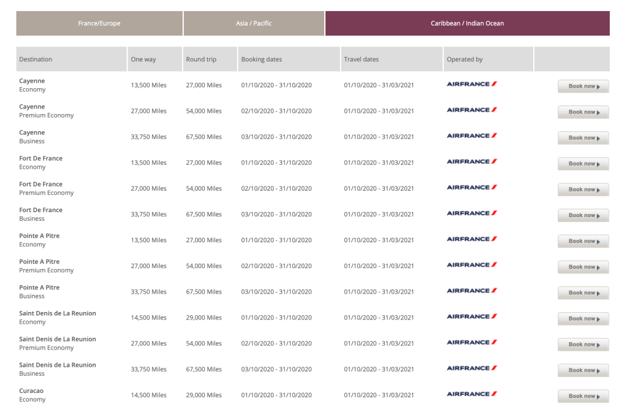Click Air France logo in Pointe A Pitre Economy row
The height and width of the screenshot is (420, 627).
tap(471, 239)
